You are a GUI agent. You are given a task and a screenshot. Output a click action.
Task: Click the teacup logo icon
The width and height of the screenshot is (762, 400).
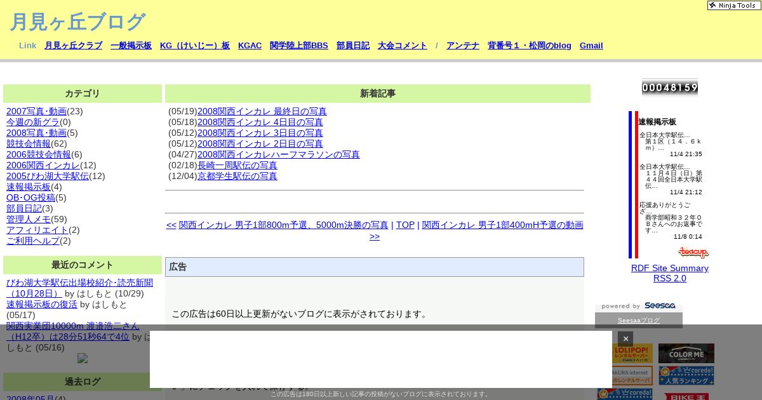[x=693, y=252]
